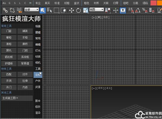Open Select by Name list icon

pos(49,10)
